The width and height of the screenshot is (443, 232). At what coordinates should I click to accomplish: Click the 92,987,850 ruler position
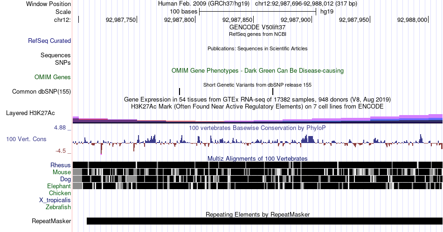tap(237, 20)
